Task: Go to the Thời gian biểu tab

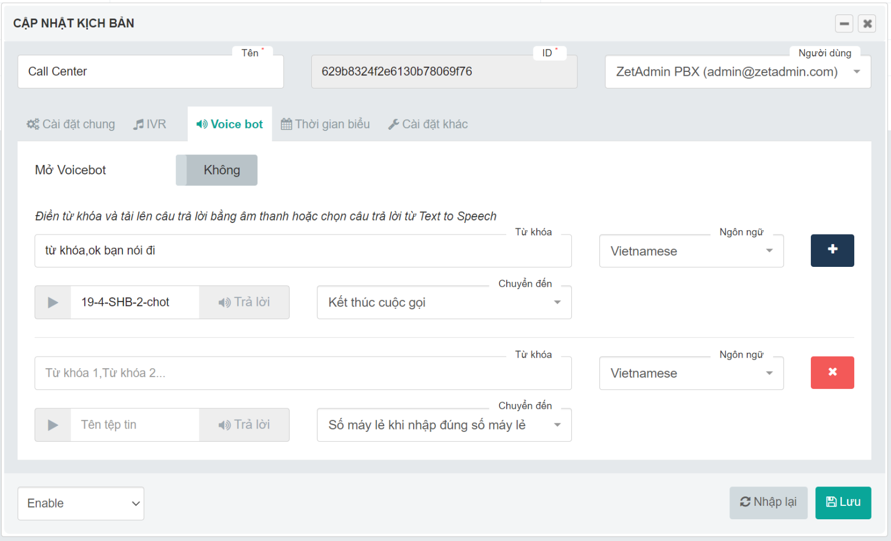Action: [325, 124]
